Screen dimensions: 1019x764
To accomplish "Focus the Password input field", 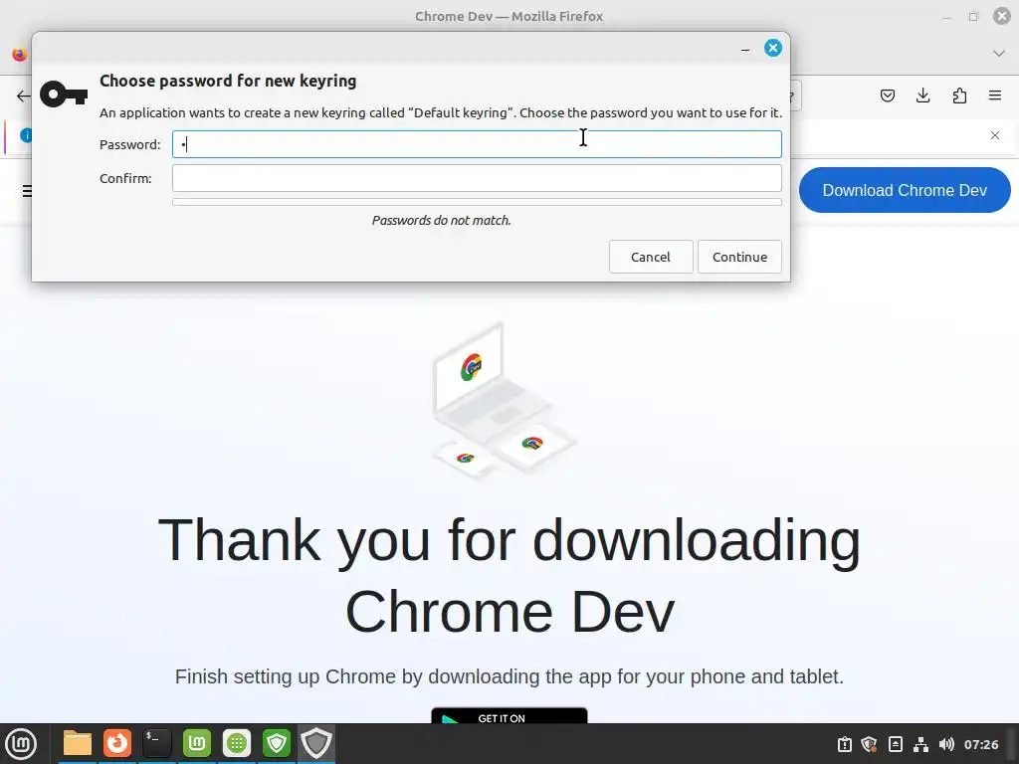I will pyautogui.click(x=477, y=144).
